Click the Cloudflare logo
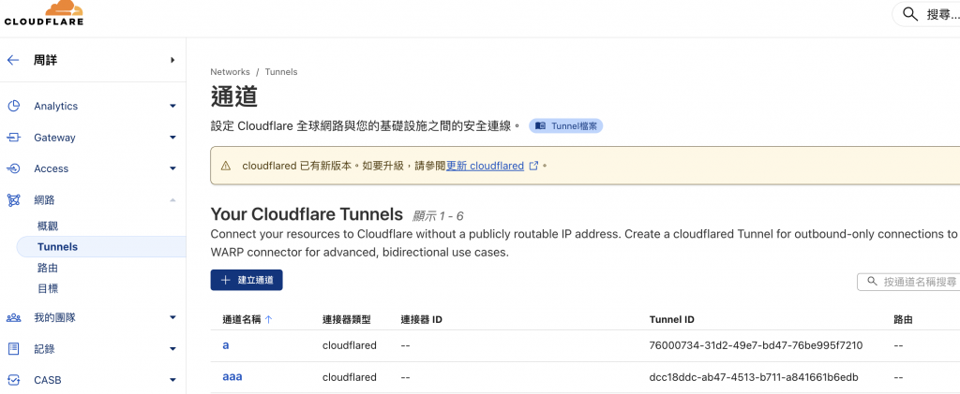Viewport: 960px width, 394px height. click(43, 13)
